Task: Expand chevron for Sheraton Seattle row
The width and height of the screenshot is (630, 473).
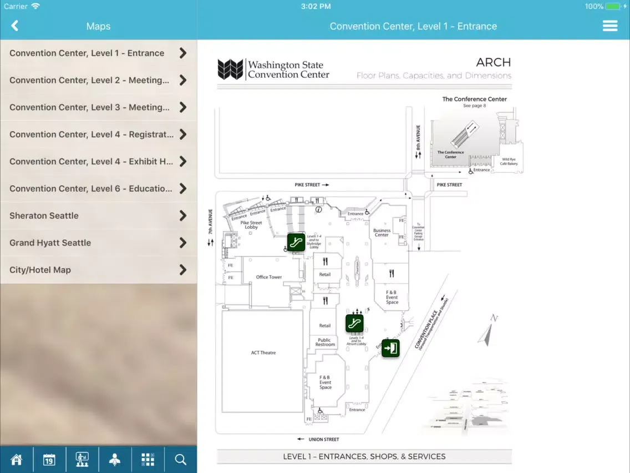Action: click(x=183, y=215)
